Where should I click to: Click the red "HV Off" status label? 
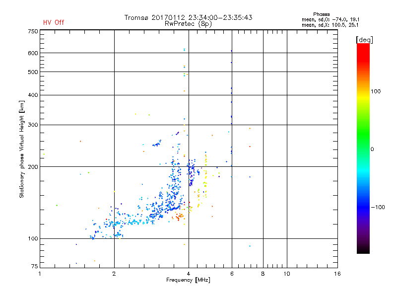pyautogui.click(x=53, y=22)
